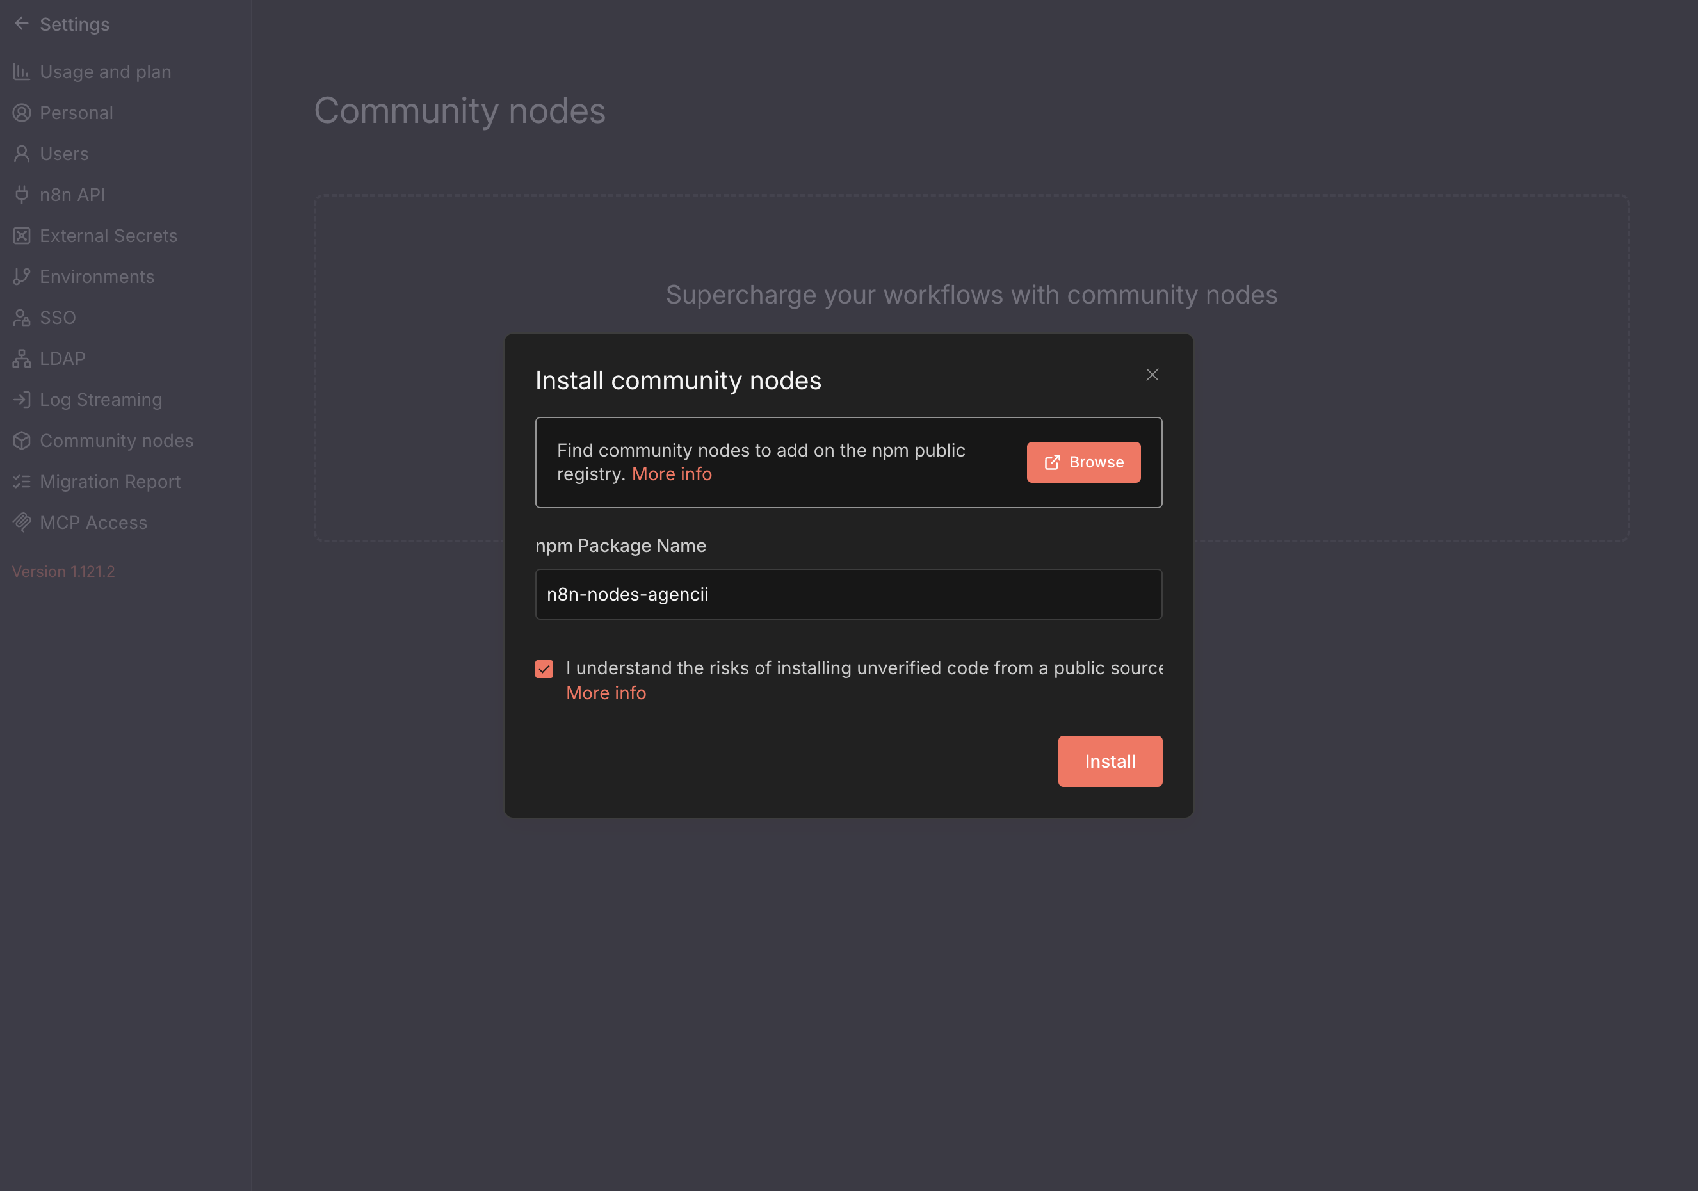This screenshot has height=1191, width=1698.
Task: Uncheck the 'I understand the risks' checkbox
Action: (x=545, y=668)
